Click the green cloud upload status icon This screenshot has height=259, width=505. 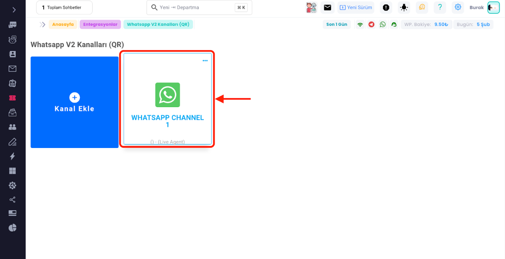tap(394, 24)
